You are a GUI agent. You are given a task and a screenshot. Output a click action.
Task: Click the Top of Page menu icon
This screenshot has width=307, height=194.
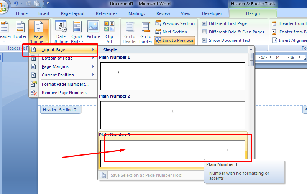pos(34,50)
